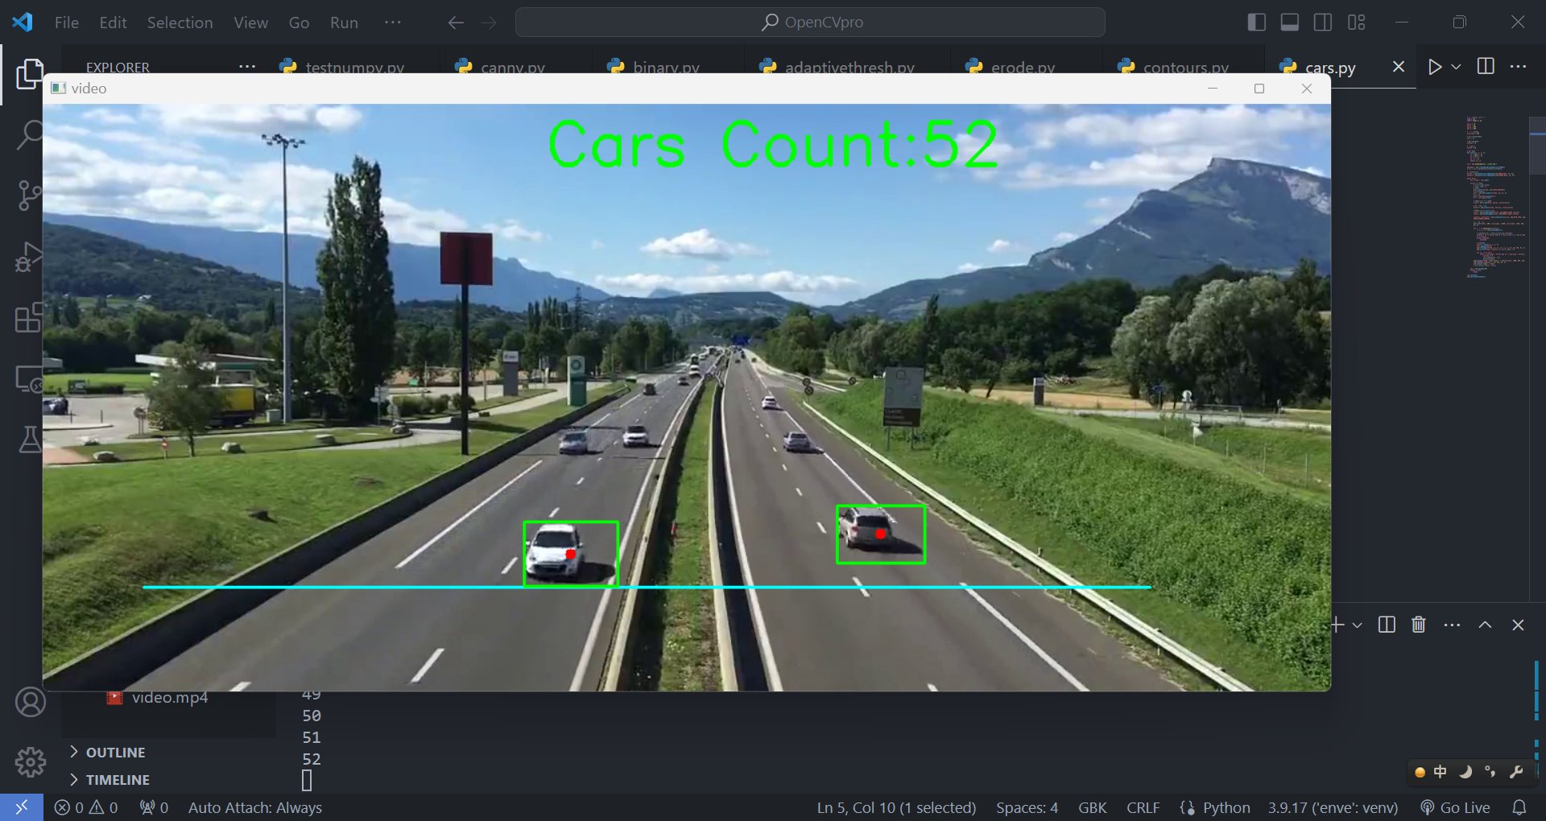Select the Python language mode
The image size is (1546, 821).
tap(1226, 807)
